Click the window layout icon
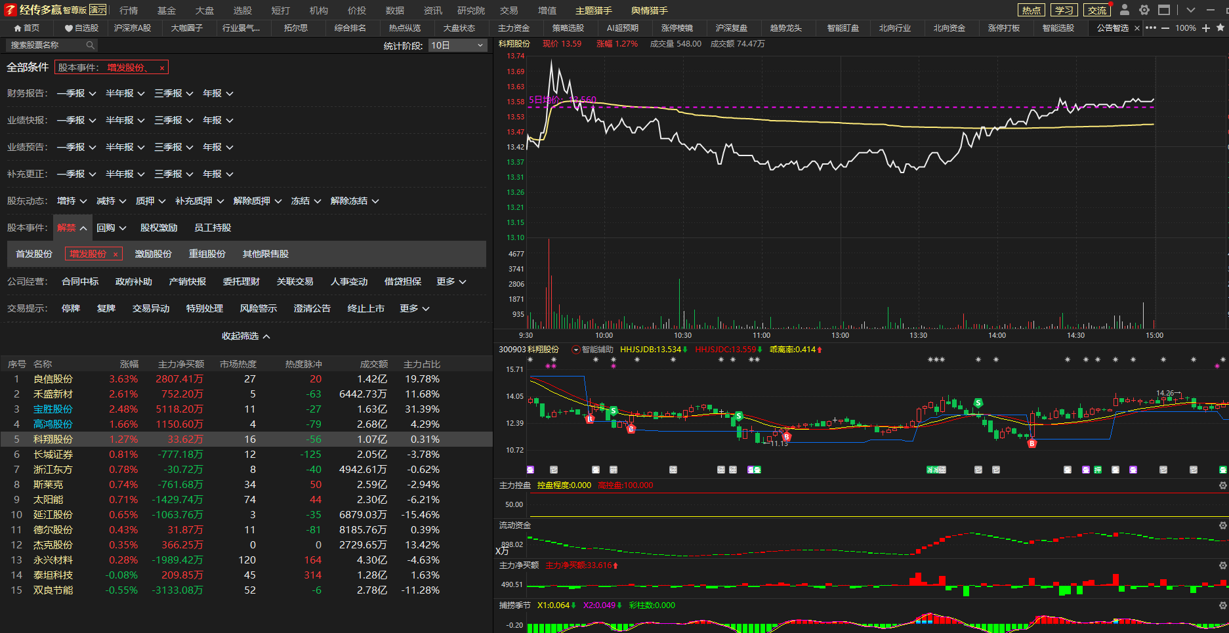The image size is (1229, 633). (x=1164, y=10)
